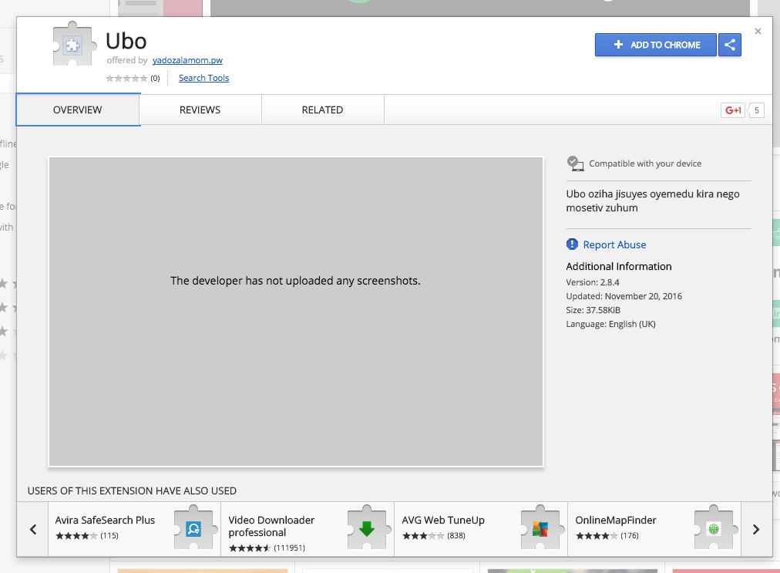Click the Ubo rating count (0)
The height and width of the screenshot is (573, 780).
(x=155, y=78)
